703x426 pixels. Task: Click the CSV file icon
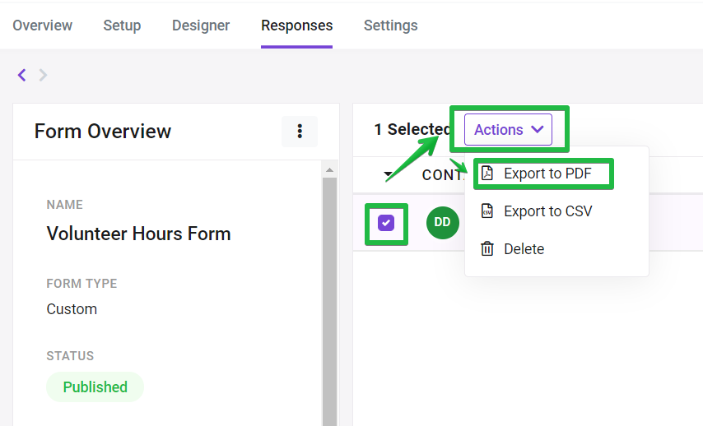coord(487,211)
